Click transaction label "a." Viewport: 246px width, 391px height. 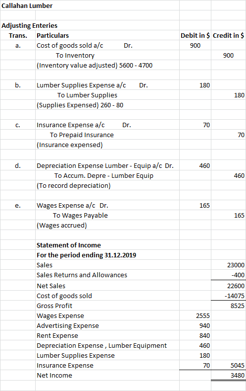(18, 46)
